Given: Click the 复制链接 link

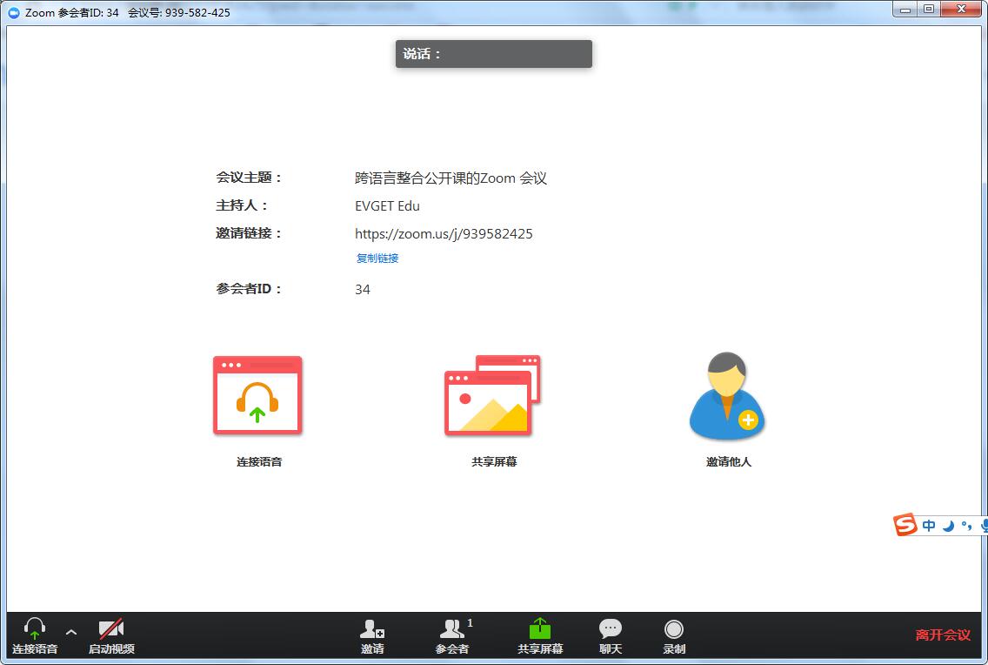Looking at the screenshot, I should 377,258.
